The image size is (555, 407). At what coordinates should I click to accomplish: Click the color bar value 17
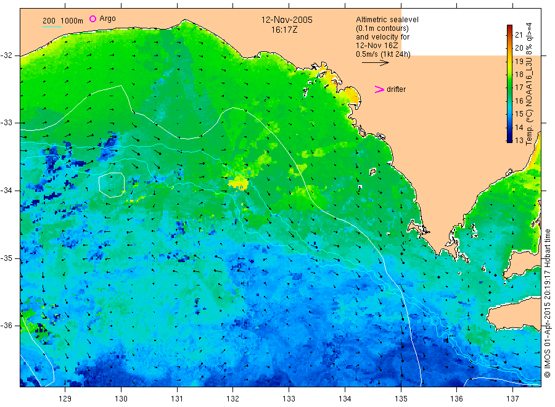(x=519, y=88)
